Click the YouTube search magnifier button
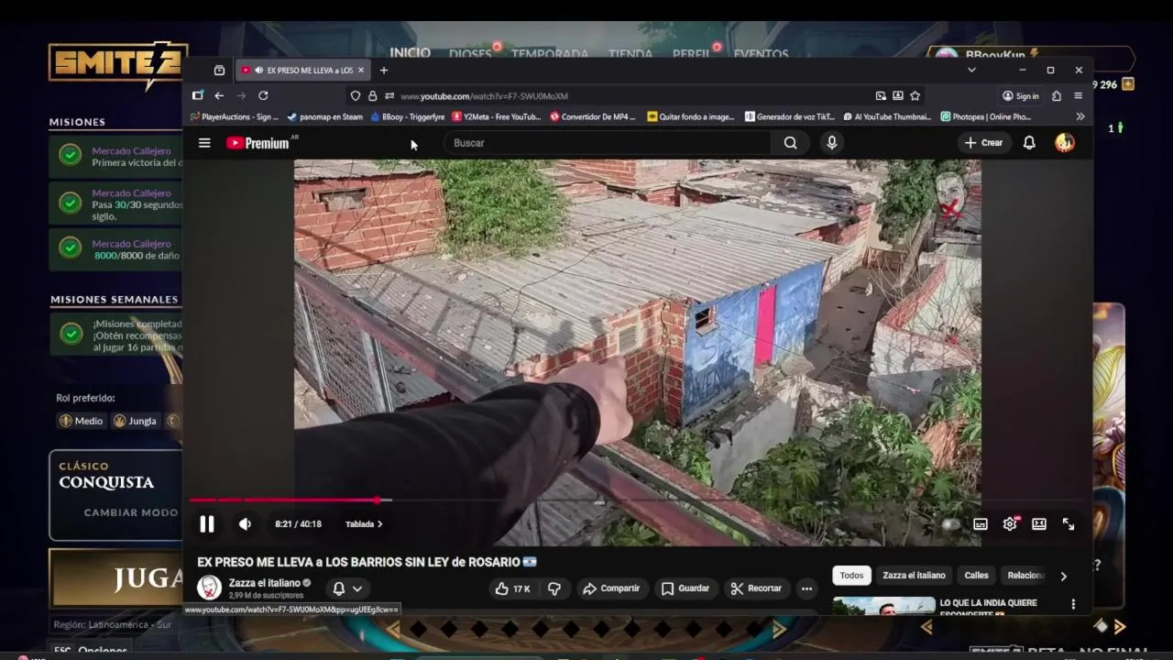The image size is (1173, 660). 790,143
